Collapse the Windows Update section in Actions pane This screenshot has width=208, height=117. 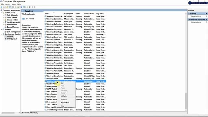tap(206, 19)
